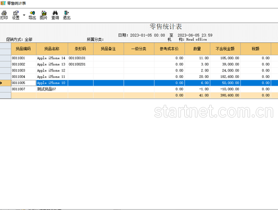Click the current-row indicator arrow
278x210 pixels.
[x=1, y=83]
